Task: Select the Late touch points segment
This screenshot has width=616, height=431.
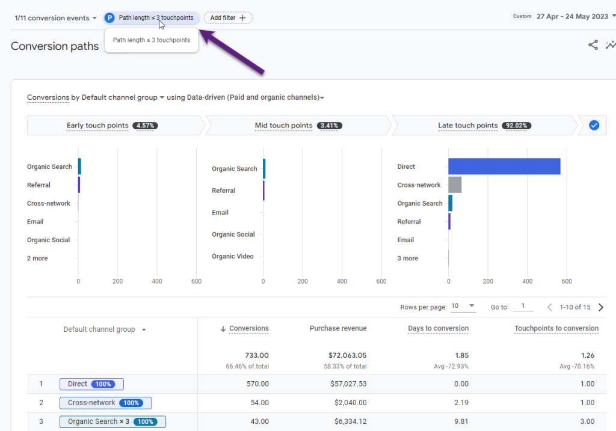Action: pyautogui.click(x=485, y=125)
